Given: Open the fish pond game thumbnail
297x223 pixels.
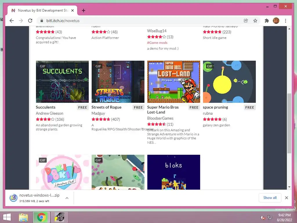Looking at the screenshot, I should pos(118,172).
